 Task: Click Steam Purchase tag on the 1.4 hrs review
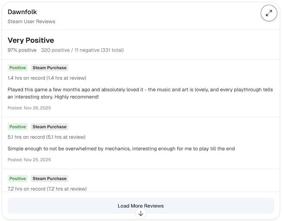pyautogui.click(x=50, y=68)
